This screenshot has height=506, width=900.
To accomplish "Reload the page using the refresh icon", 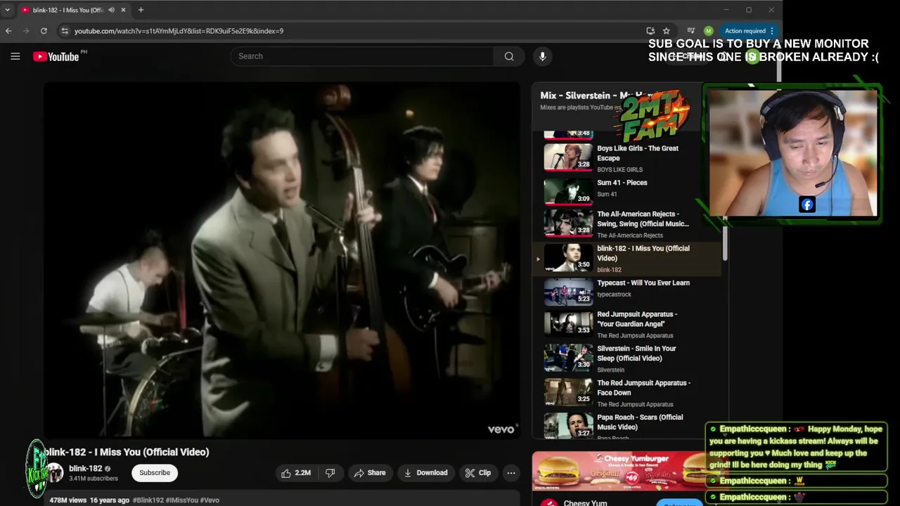I will coord(44,31).
